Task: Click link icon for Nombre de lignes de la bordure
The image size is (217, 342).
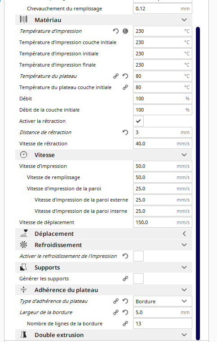Action: 125,324
